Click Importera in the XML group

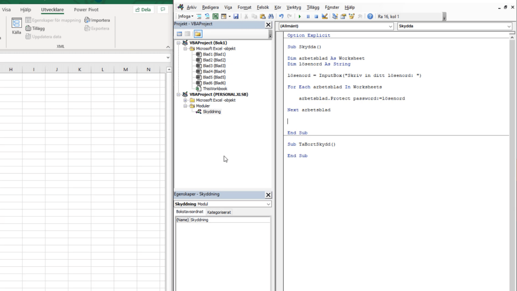click(x=97, y=20)
